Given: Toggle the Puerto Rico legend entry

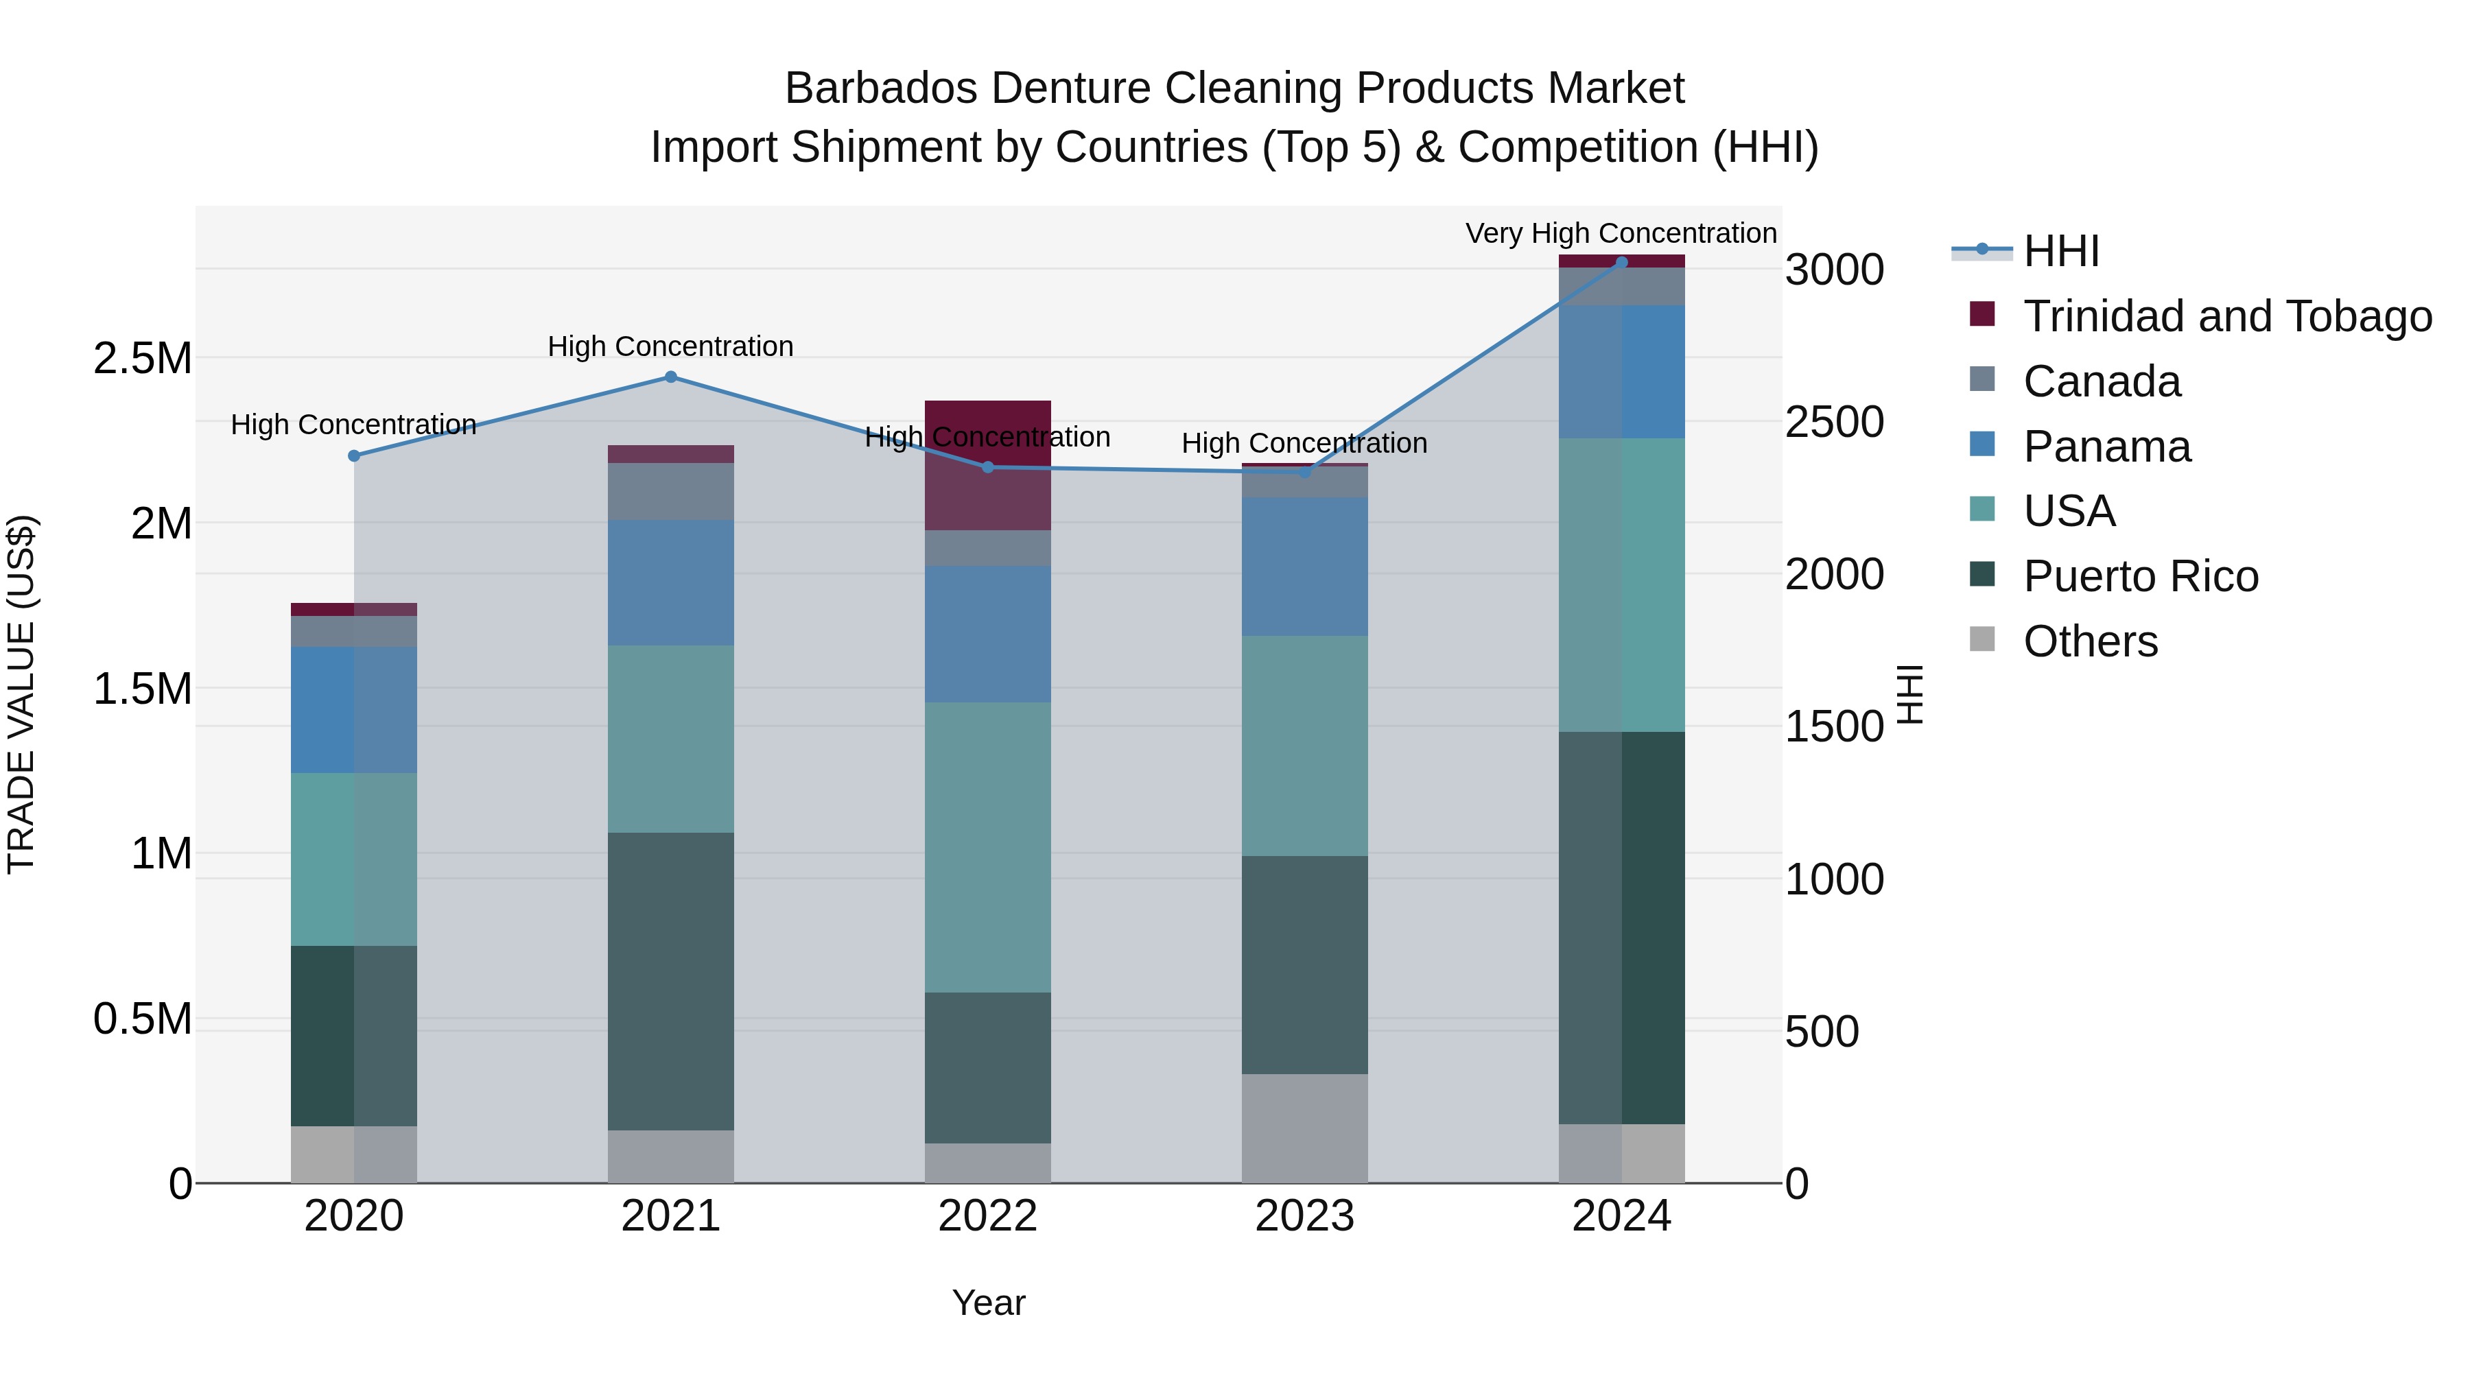Looking at the screenshot, I should tap(2113, 576).
